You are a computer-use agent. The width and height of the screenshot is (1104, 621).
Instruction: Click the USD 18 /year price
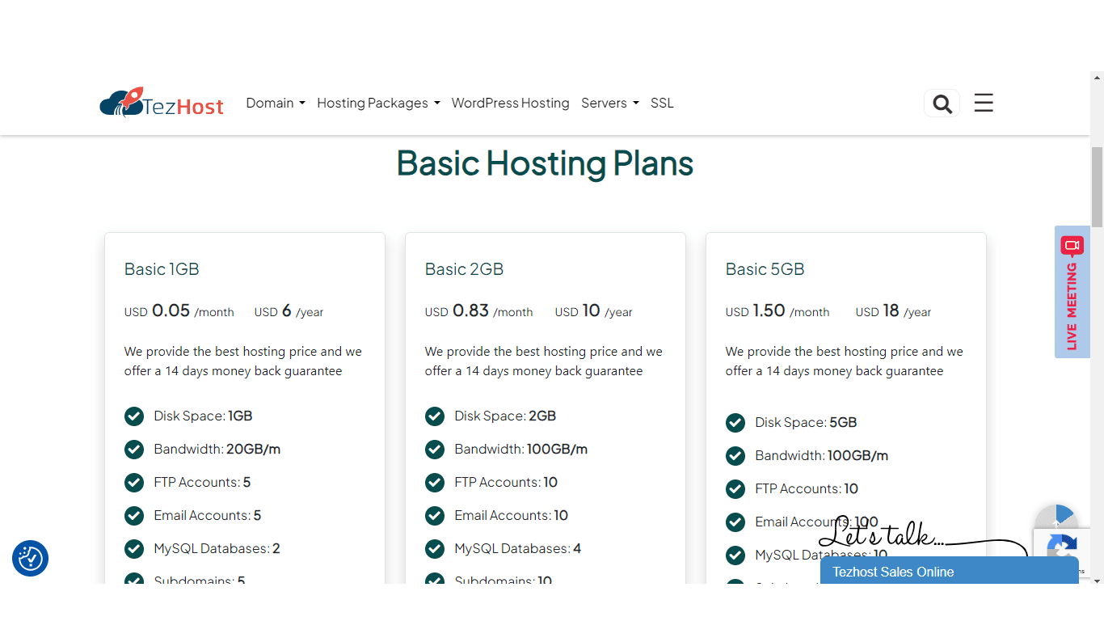click(893, 311)
